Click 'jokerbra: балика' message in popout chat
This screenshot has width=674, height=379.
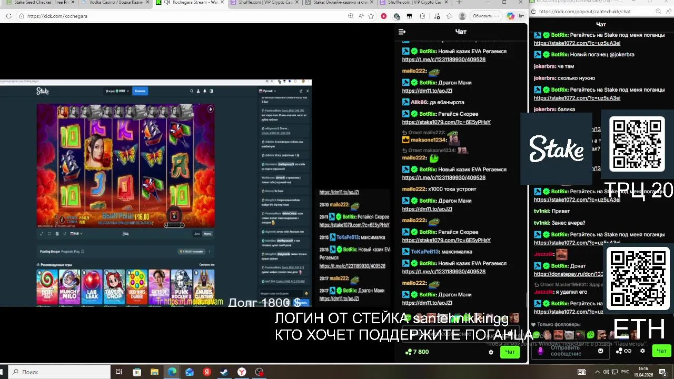pyautogui.click(x=554, y=109)
